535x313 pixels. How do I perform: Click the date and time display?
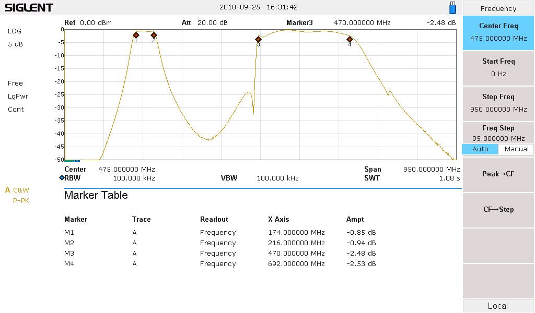point(258,7)
